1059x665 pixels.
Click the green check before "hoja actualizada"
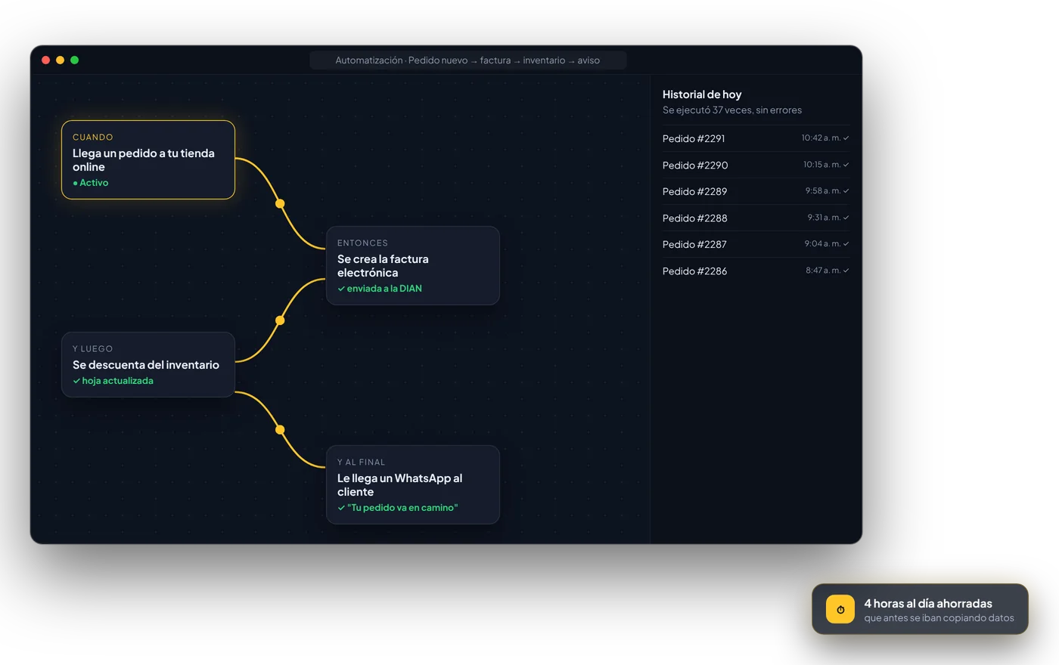(x=76, y=381)
